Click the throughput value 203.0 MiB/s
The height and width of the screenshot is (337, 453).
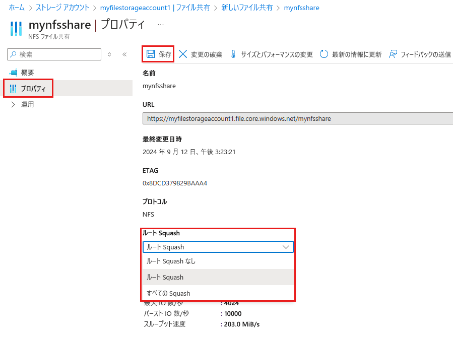click(x=242, y=324)
